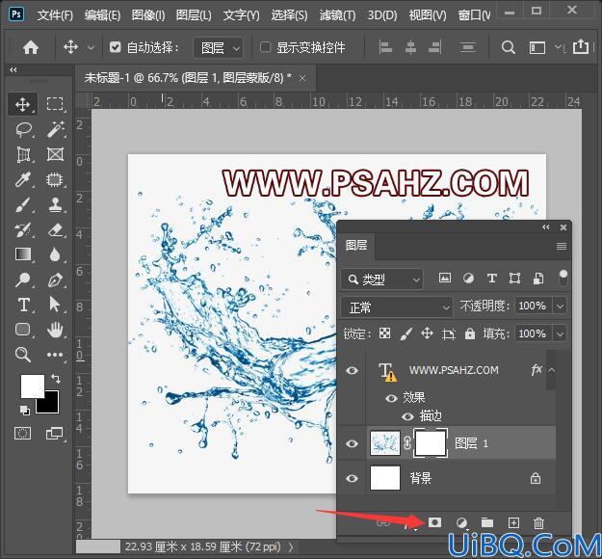This screenshot has height=559, width=602.
Task: Select the Lasso tool
Action: pos(24,129)
